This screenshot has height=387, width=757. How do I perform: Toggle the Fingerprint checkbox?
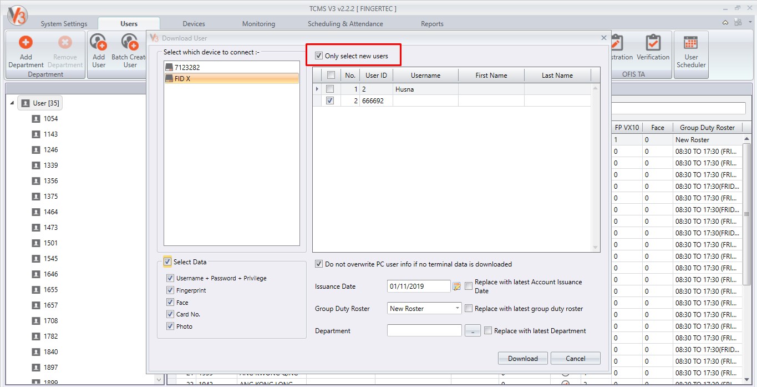click(170, 290)
